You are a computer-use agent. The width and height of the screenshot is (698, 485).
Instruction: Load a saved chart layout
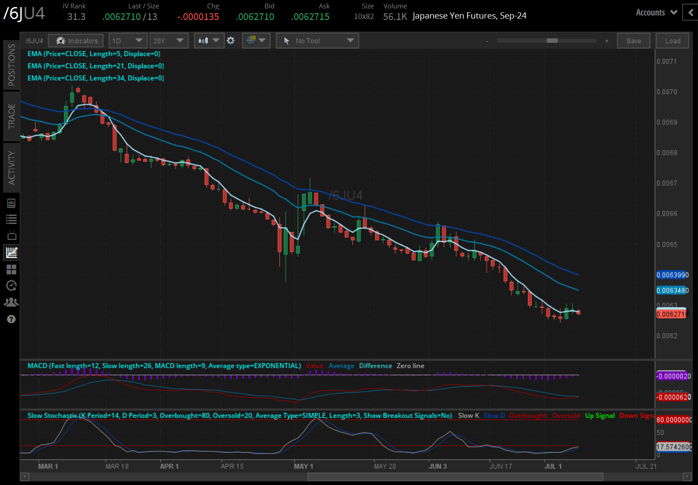[672, 41]
